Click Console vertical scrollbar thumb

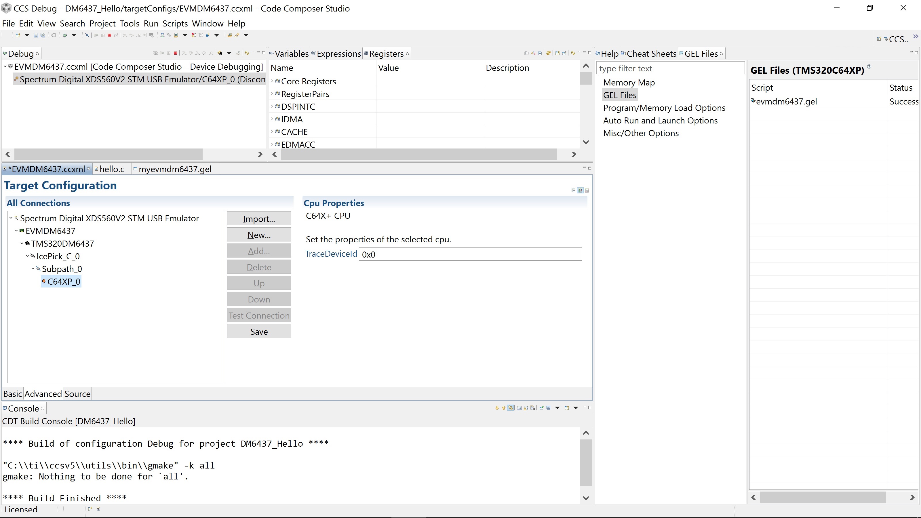pos(586,462)
